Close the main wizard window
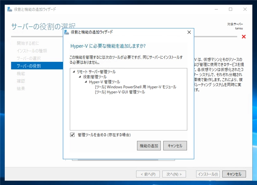Screen dimensions: 257x185 (x=245, y=9)
